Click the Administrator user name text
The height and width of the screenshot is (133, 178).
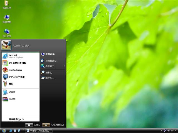[x=21, y=45]
